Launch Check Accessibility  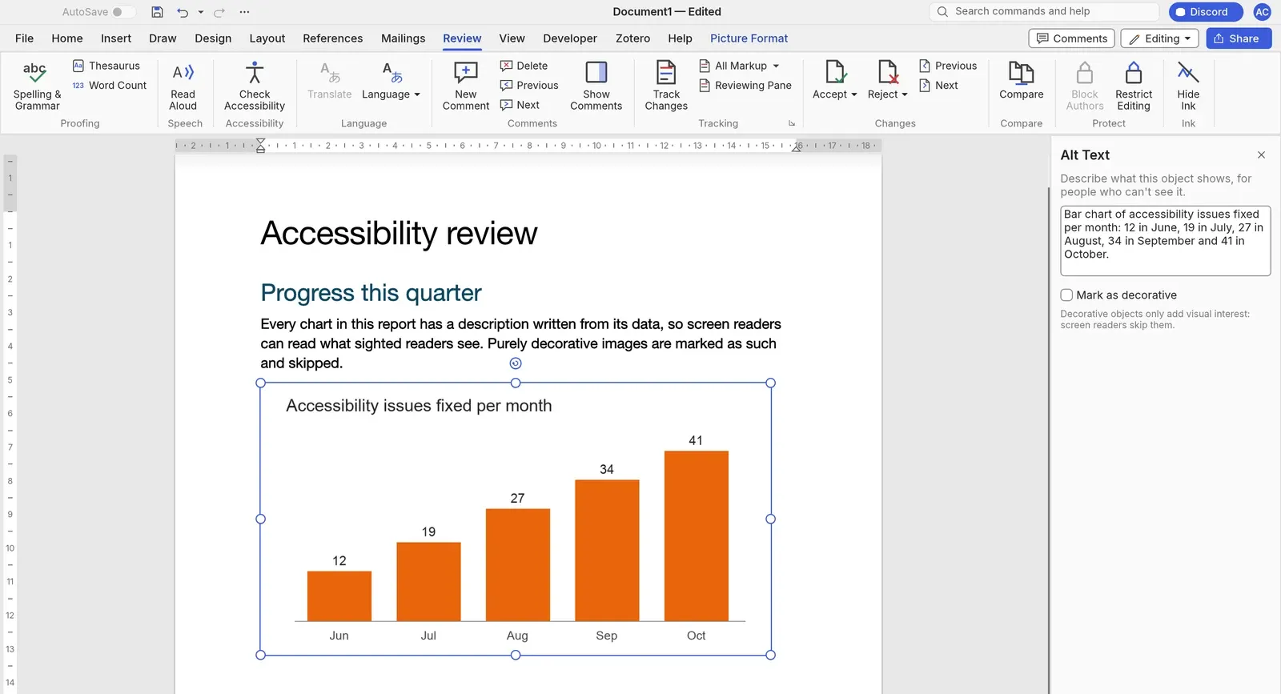pos(255,86)
